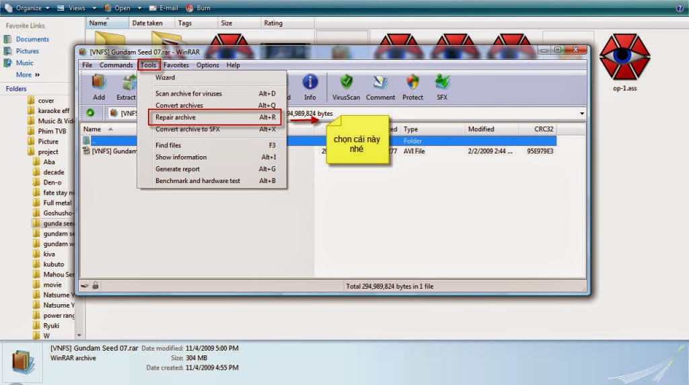689x385 pixels.
Task: Click the Open dropdown arrow in Explorer
Action: point(139,8)
